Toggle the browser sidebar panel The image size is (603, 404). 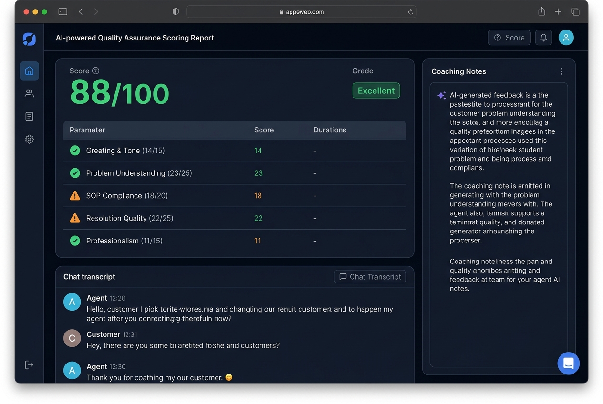[62, 12]
